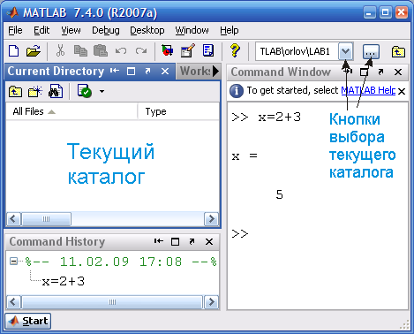Open the Window menu
414x334 pixels.
tap(192, 30)
